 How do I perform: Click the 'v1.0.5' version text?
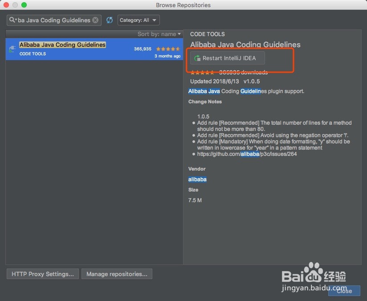(x=252, y=81)
